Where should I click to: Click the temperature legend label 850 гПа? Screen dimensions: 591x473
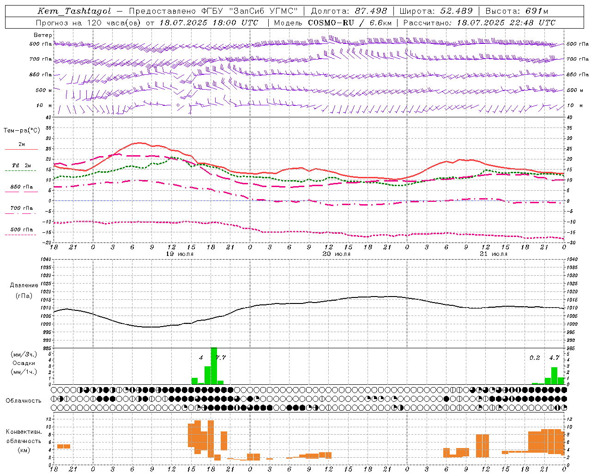pos(21,187)
